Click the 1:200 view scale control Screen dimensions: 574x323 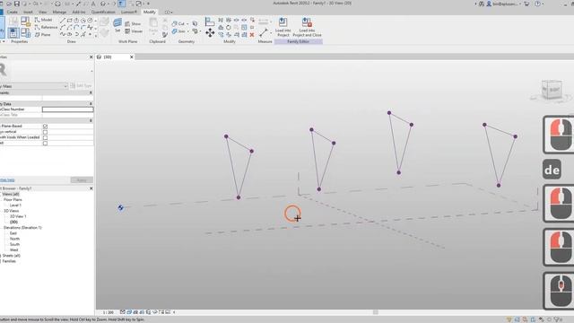[x=108, y=312]
